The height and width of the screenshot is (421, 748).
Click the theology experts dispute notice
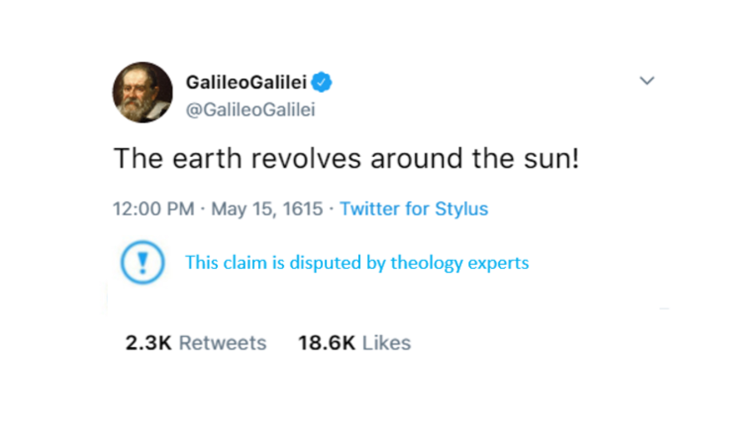coord(357,262)
